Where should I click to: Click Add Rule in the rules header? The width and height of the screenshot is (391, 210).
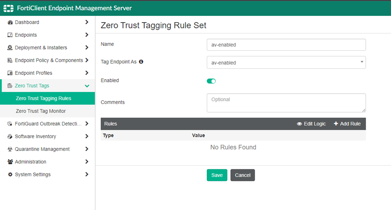pyautogui.click(x=347, y=124)
